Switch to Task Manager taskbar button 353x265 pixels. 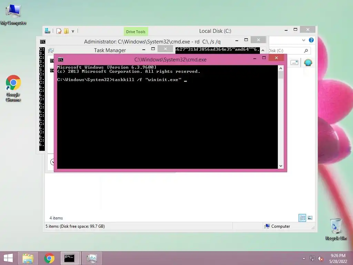point(92,258)
